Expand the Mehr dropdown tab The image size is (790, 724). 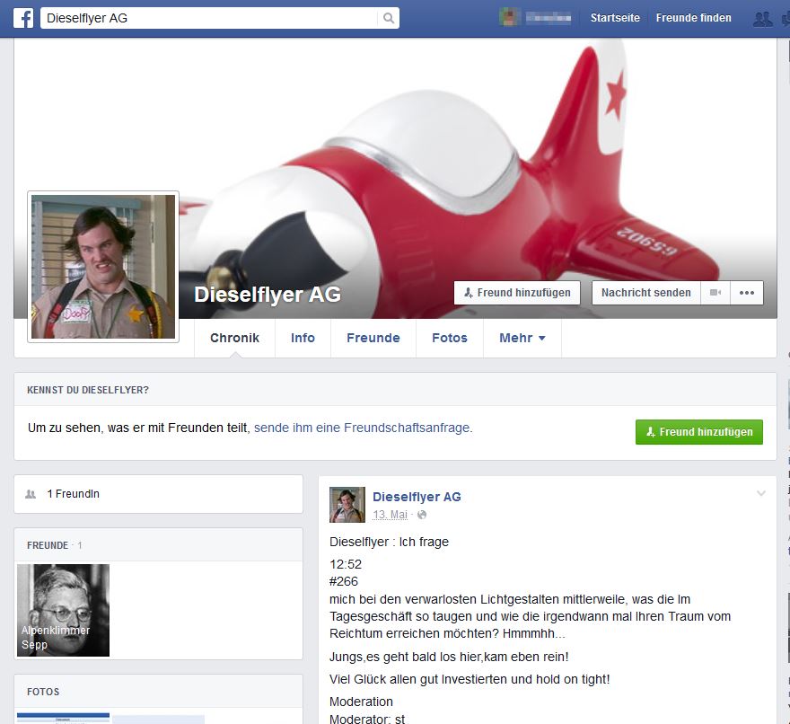coord(522,338)
